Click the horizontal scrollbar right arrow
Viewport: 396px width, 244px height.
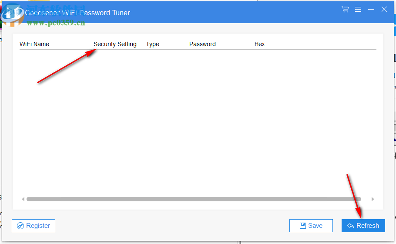click(373, 199)
